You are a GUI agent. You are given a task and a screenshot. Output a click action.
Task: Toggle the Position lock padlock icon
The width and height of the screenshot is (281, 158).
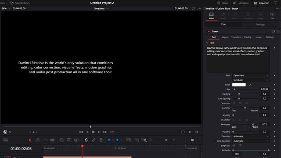click(101, 140)
